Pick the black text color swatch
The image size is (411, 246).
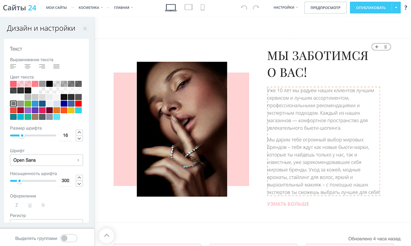49,84
